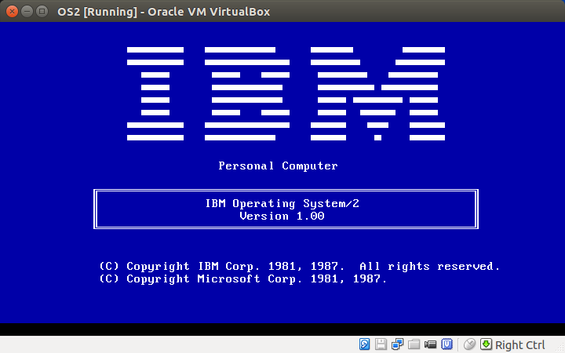Click the Right Ctrl host key label
The width and height of the screenshot is (565, 353).
click(x=520, y=345)
